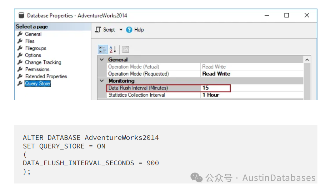Screen dimensions: 326x191
Task: Edit the Data Flush Interval value 15
Action: point(205,88)
